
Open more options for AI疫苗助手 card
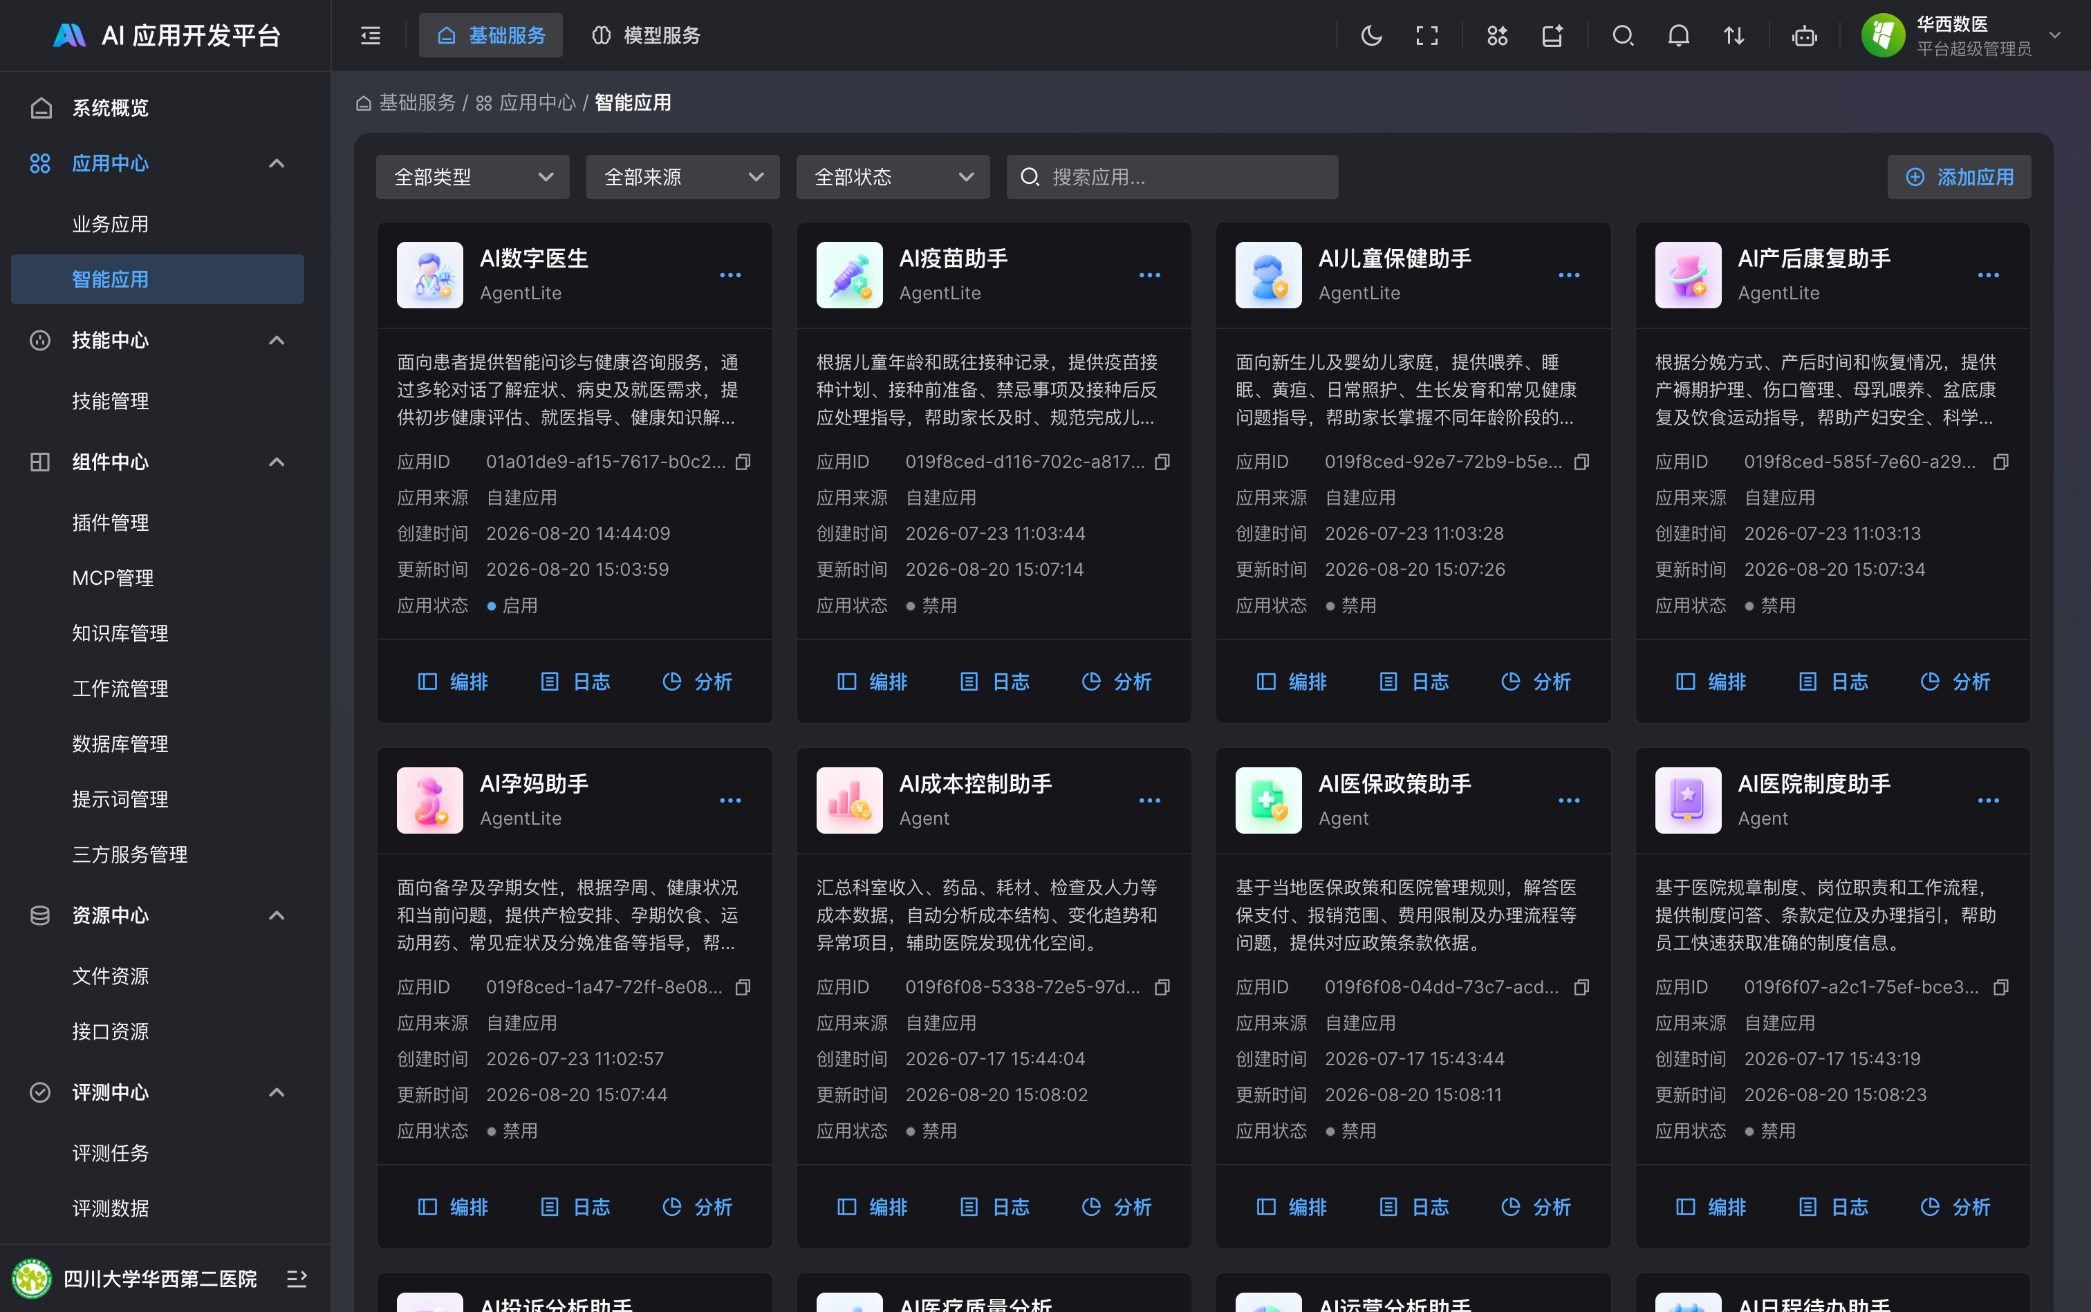[x=1150, y=275]
